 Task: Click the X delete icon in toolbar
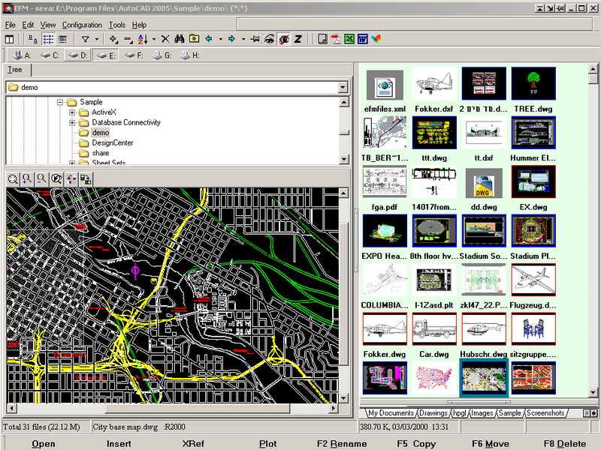[x=165, y=39]
